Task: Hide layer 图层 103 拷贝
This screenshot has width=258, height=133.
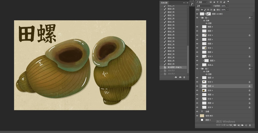Action: 197,14
